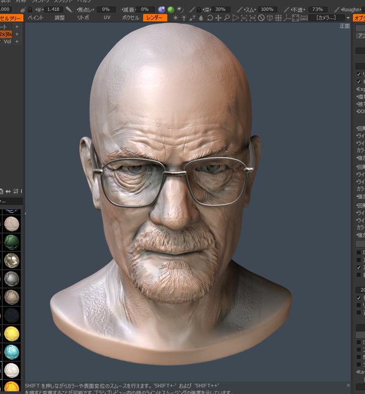365x394 pixels.
Task: Adjust the 深 depth slider showing 30%
Action: point(220,9)
